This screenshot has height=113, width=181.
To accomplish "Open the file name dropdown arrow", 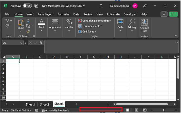I will [84, 6].
